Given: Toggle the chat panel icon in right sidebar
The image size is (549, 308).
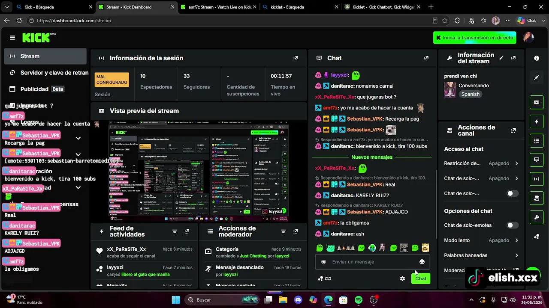Looking at the screenshot, I should (x=537, y=160).
